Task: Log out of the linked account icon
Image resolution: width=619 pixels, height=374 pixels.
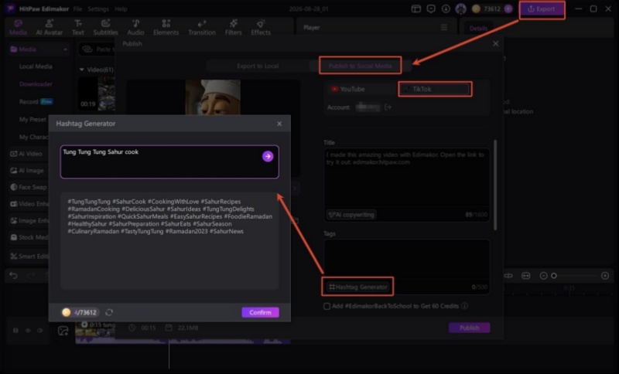Action: point(388,107)
